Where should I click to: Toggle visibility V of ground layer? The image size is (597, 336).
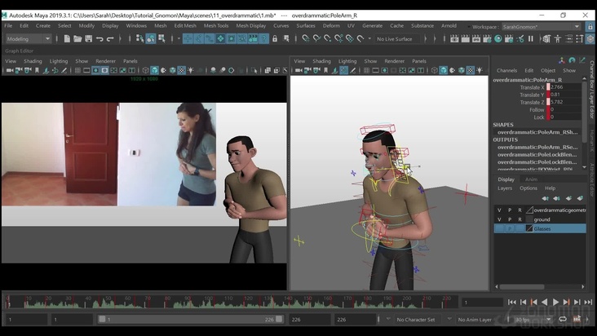pyautogui.click(x=499, y=219)
